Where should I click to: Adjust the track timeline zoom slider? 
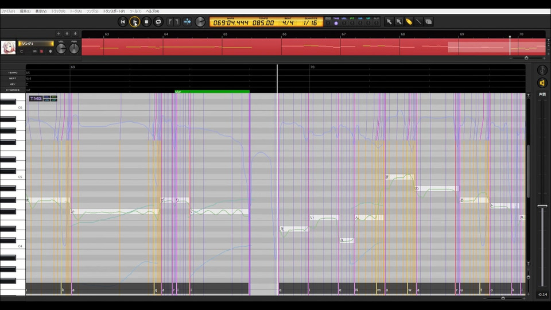pos(526,58)
